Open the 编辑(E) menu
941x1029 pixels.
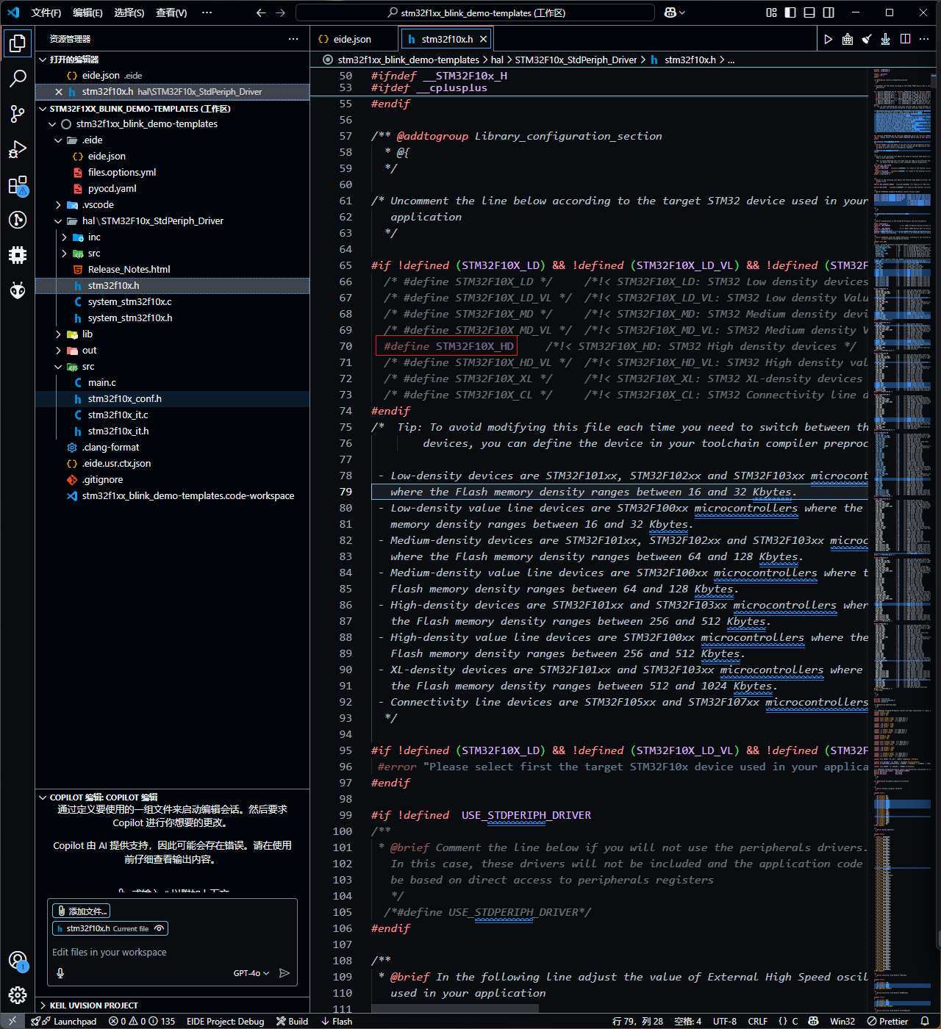[x=87, y=12]
